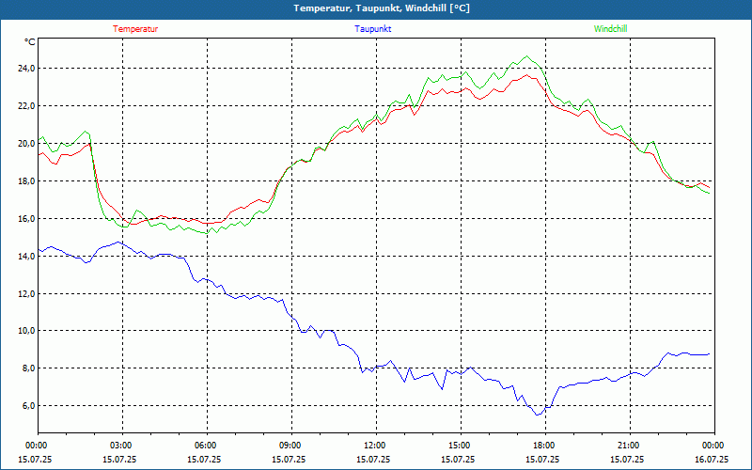The width and height of the screenshot is (752, 470).
Task: Click the 8,0 y-axis value
Action: pos(29,368)
